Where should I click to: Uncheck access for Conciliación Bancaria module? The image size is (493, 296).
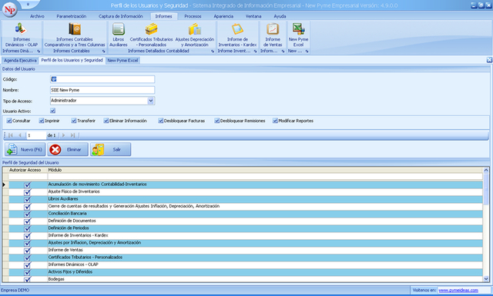(28, 214)
